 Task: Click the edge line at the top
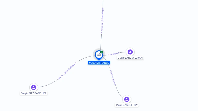(103, 4)
